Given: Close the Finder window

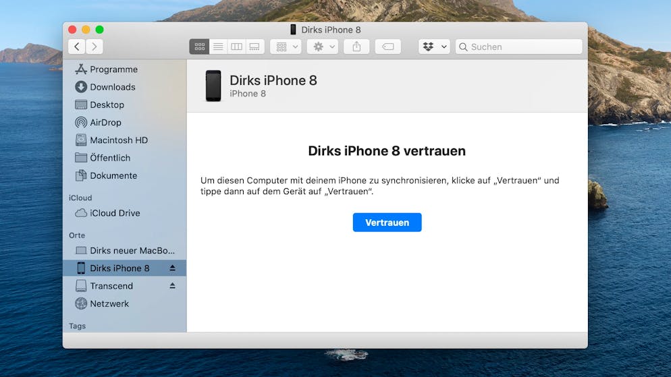Looking at the screenshot, I should (x=72, y=30).
